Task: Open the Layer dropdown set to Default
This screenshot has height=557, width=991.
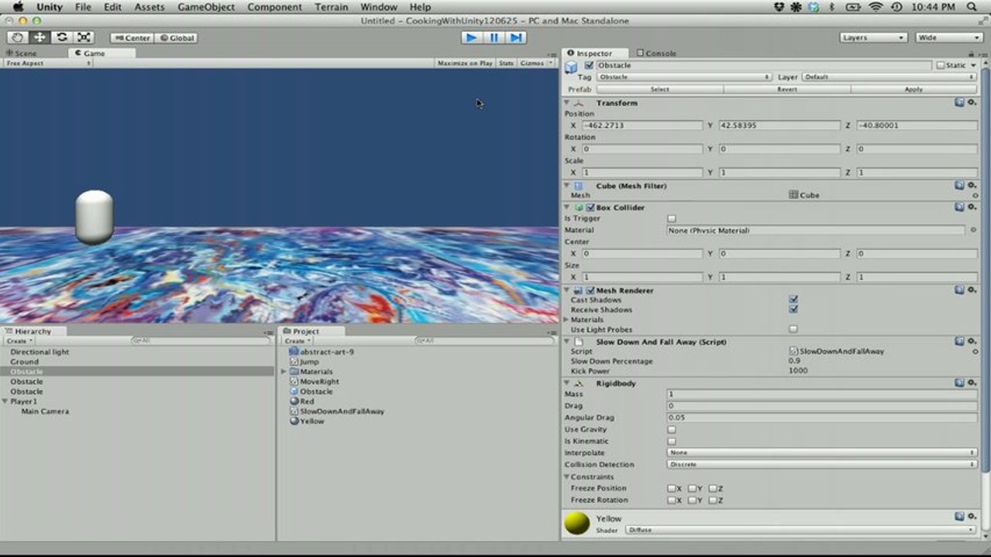Action: pos(889,77)
